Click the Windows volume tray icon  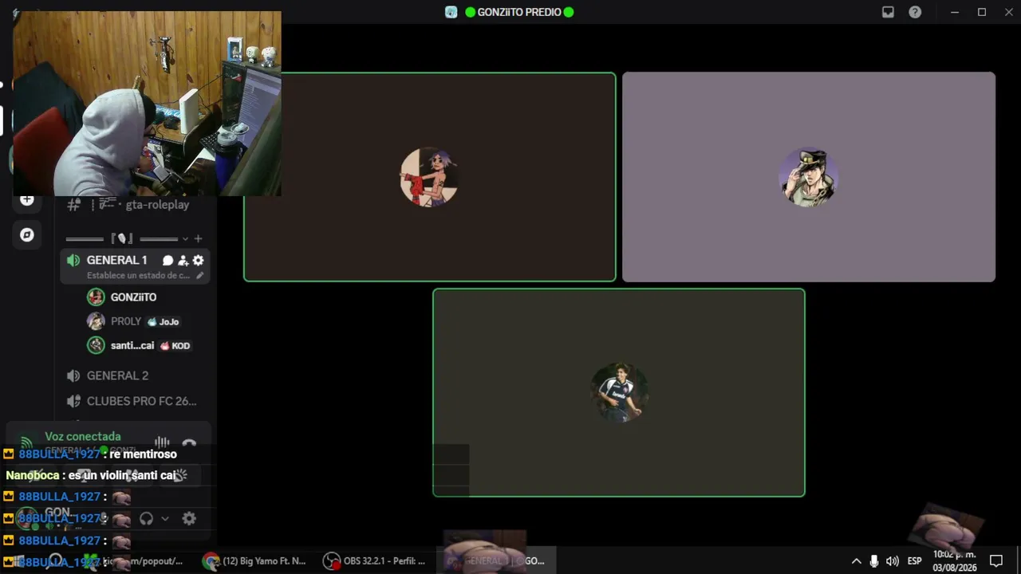892,560
